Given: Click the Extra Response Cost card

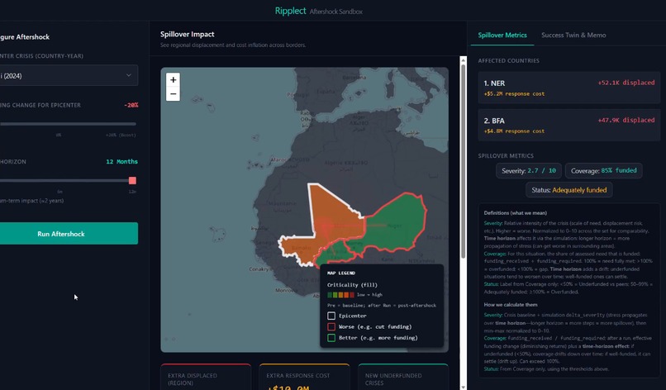Looking at the screenshot, I should click(305, 377).
